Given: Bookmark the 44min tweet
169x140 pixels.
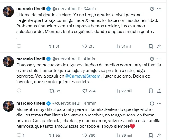Looking at the screenshot, I should pyautogui.click(x=151, y=135).
